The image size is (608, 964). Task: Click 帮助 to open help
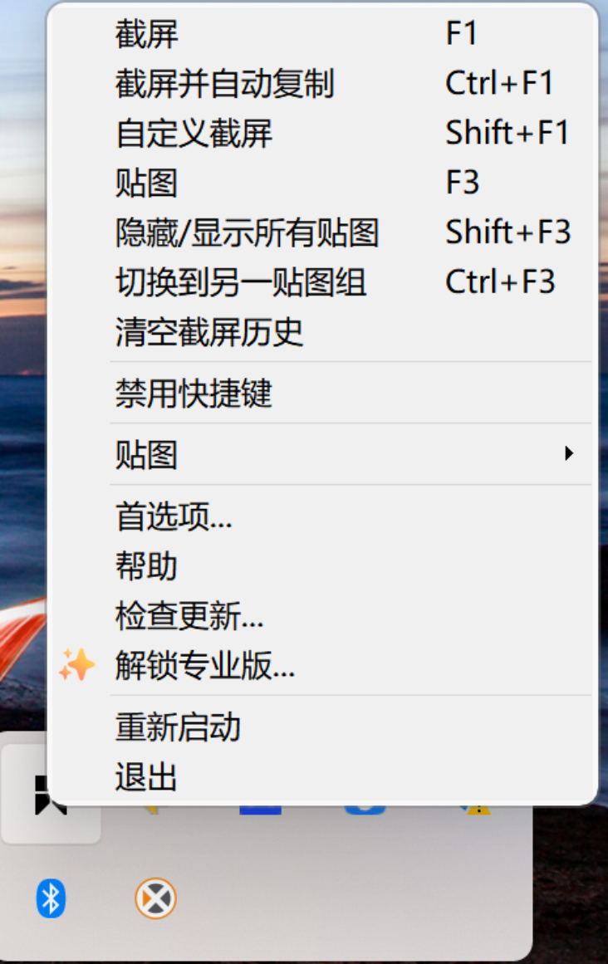coord(147,565)
